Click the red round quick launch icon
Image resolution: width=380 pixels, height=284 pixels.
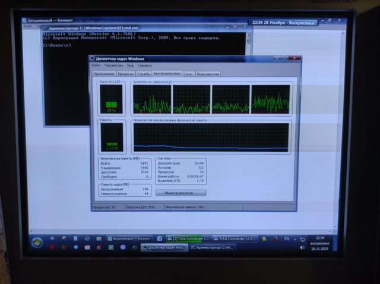point(52,247)
